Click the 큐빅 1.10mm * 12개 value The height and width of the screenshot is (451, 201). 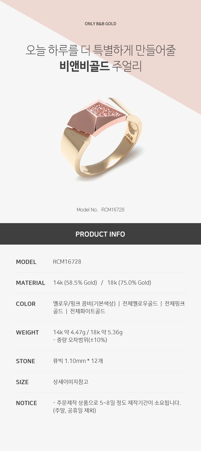pos(78,361)
